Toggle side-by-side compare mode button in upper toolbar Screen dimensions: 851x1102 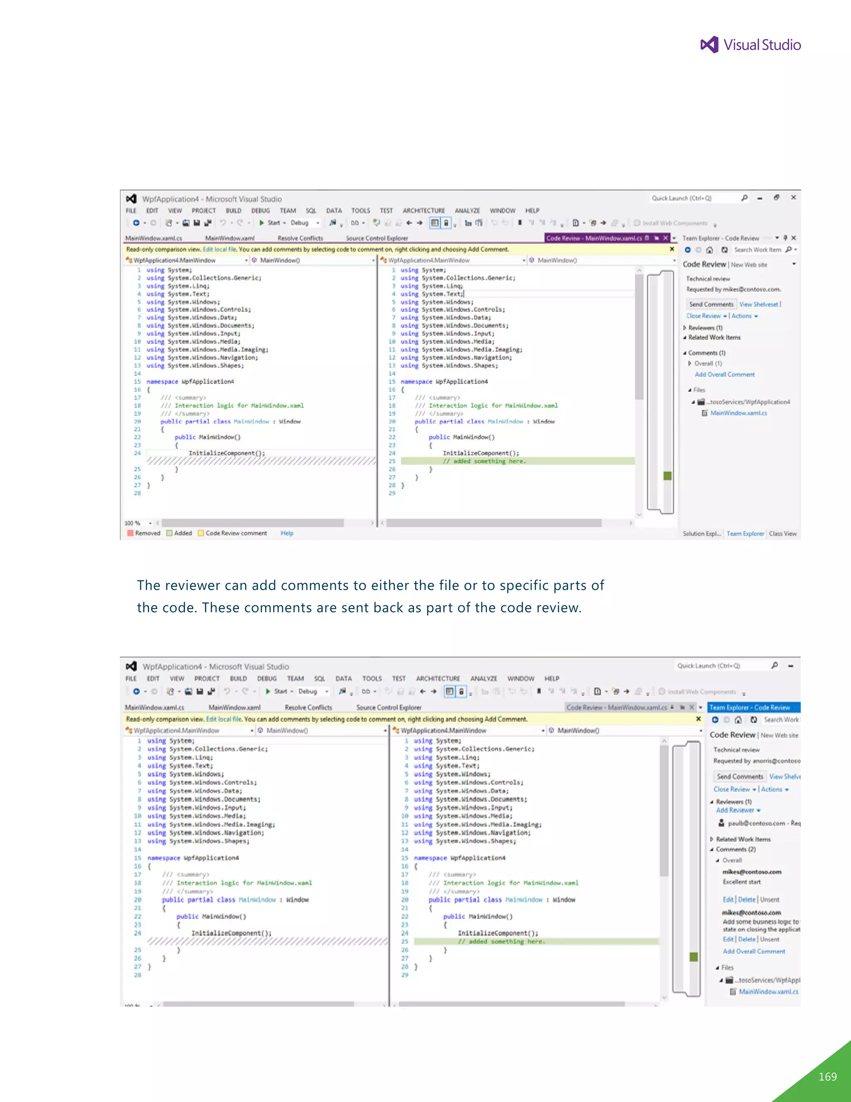coord(435,223)
